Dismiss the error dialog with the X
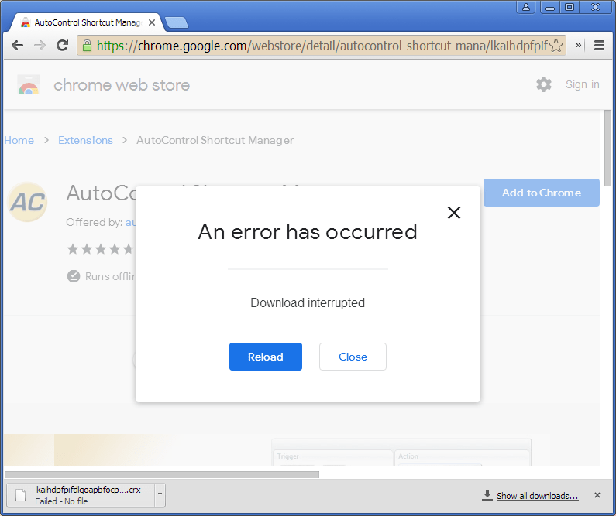The height and width of the screenshot is (516, 616). pos(454,213)
